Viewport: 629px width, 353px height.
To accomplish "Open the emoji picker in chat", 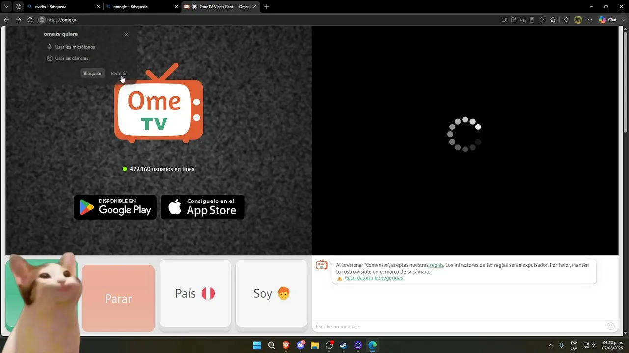I will [x=610, y=326].
